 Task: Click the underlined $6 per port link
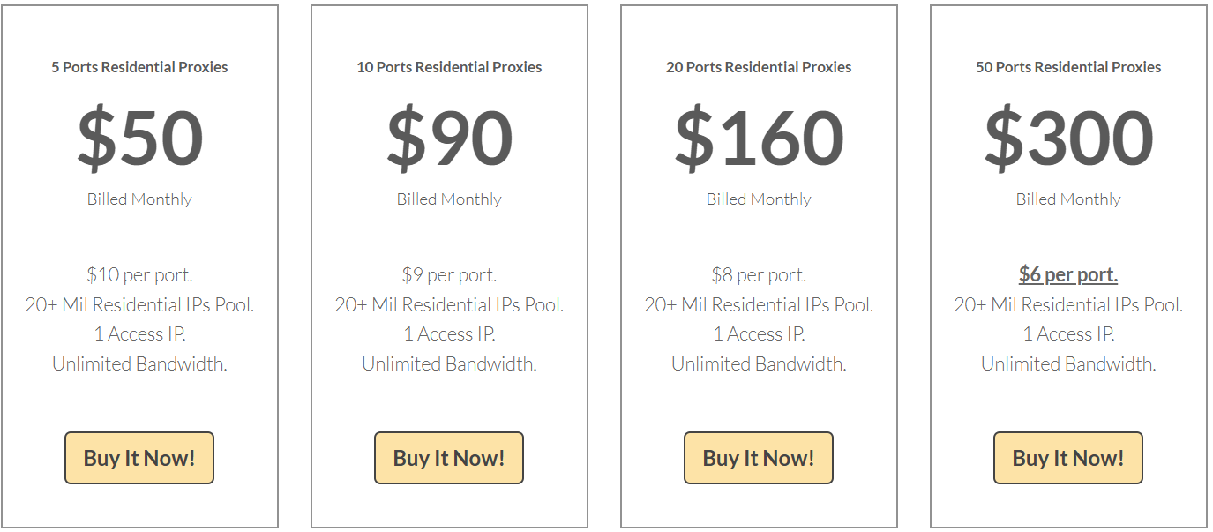[x=1068, y=274]
